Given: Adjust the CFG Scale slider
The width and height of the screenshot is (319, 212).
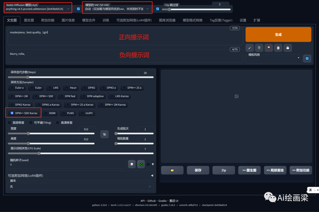Looking at the screenshot, I should 81,153.
